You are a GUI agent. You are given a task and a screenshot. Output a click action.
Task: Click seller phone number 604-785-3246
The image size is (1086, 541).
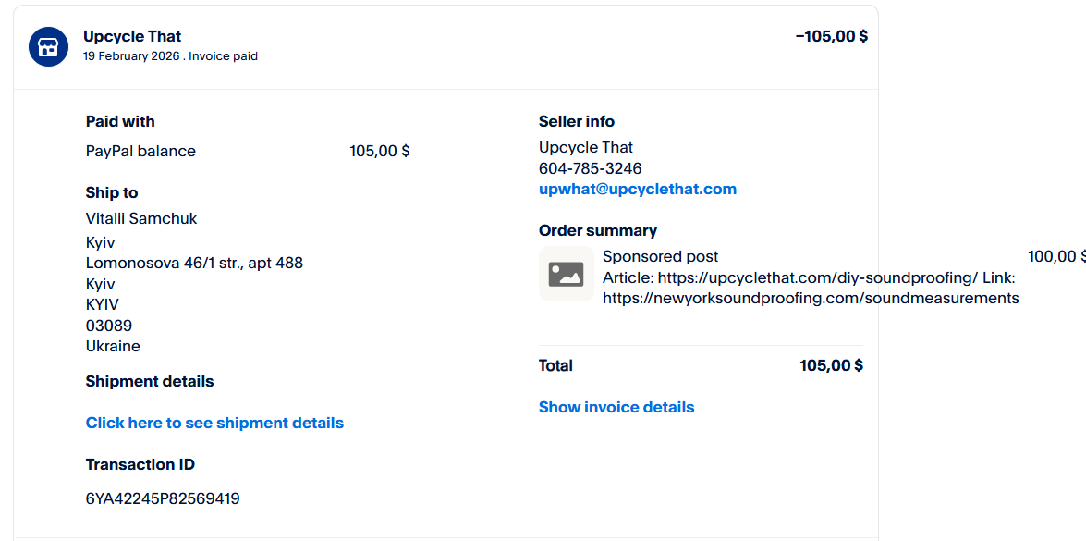tap(590, 168)
